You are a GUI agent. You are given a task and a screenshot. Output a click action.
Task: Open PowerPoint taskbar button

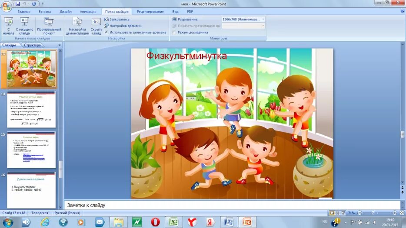coord(247,222)
